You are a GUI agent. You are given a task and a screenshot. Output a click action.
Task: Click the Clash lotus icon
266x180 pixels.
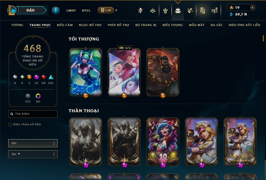click(x=153, y=11)
